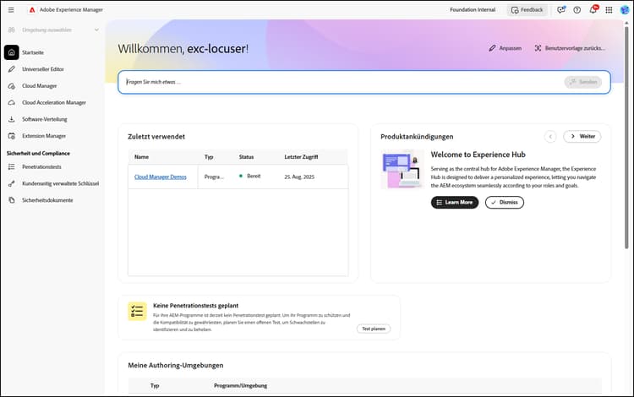The width and height of the screenshot is (634, 397).
Task: Click the page vertical scrollbar
Action: pyautogui.click(x=626, y=138)
